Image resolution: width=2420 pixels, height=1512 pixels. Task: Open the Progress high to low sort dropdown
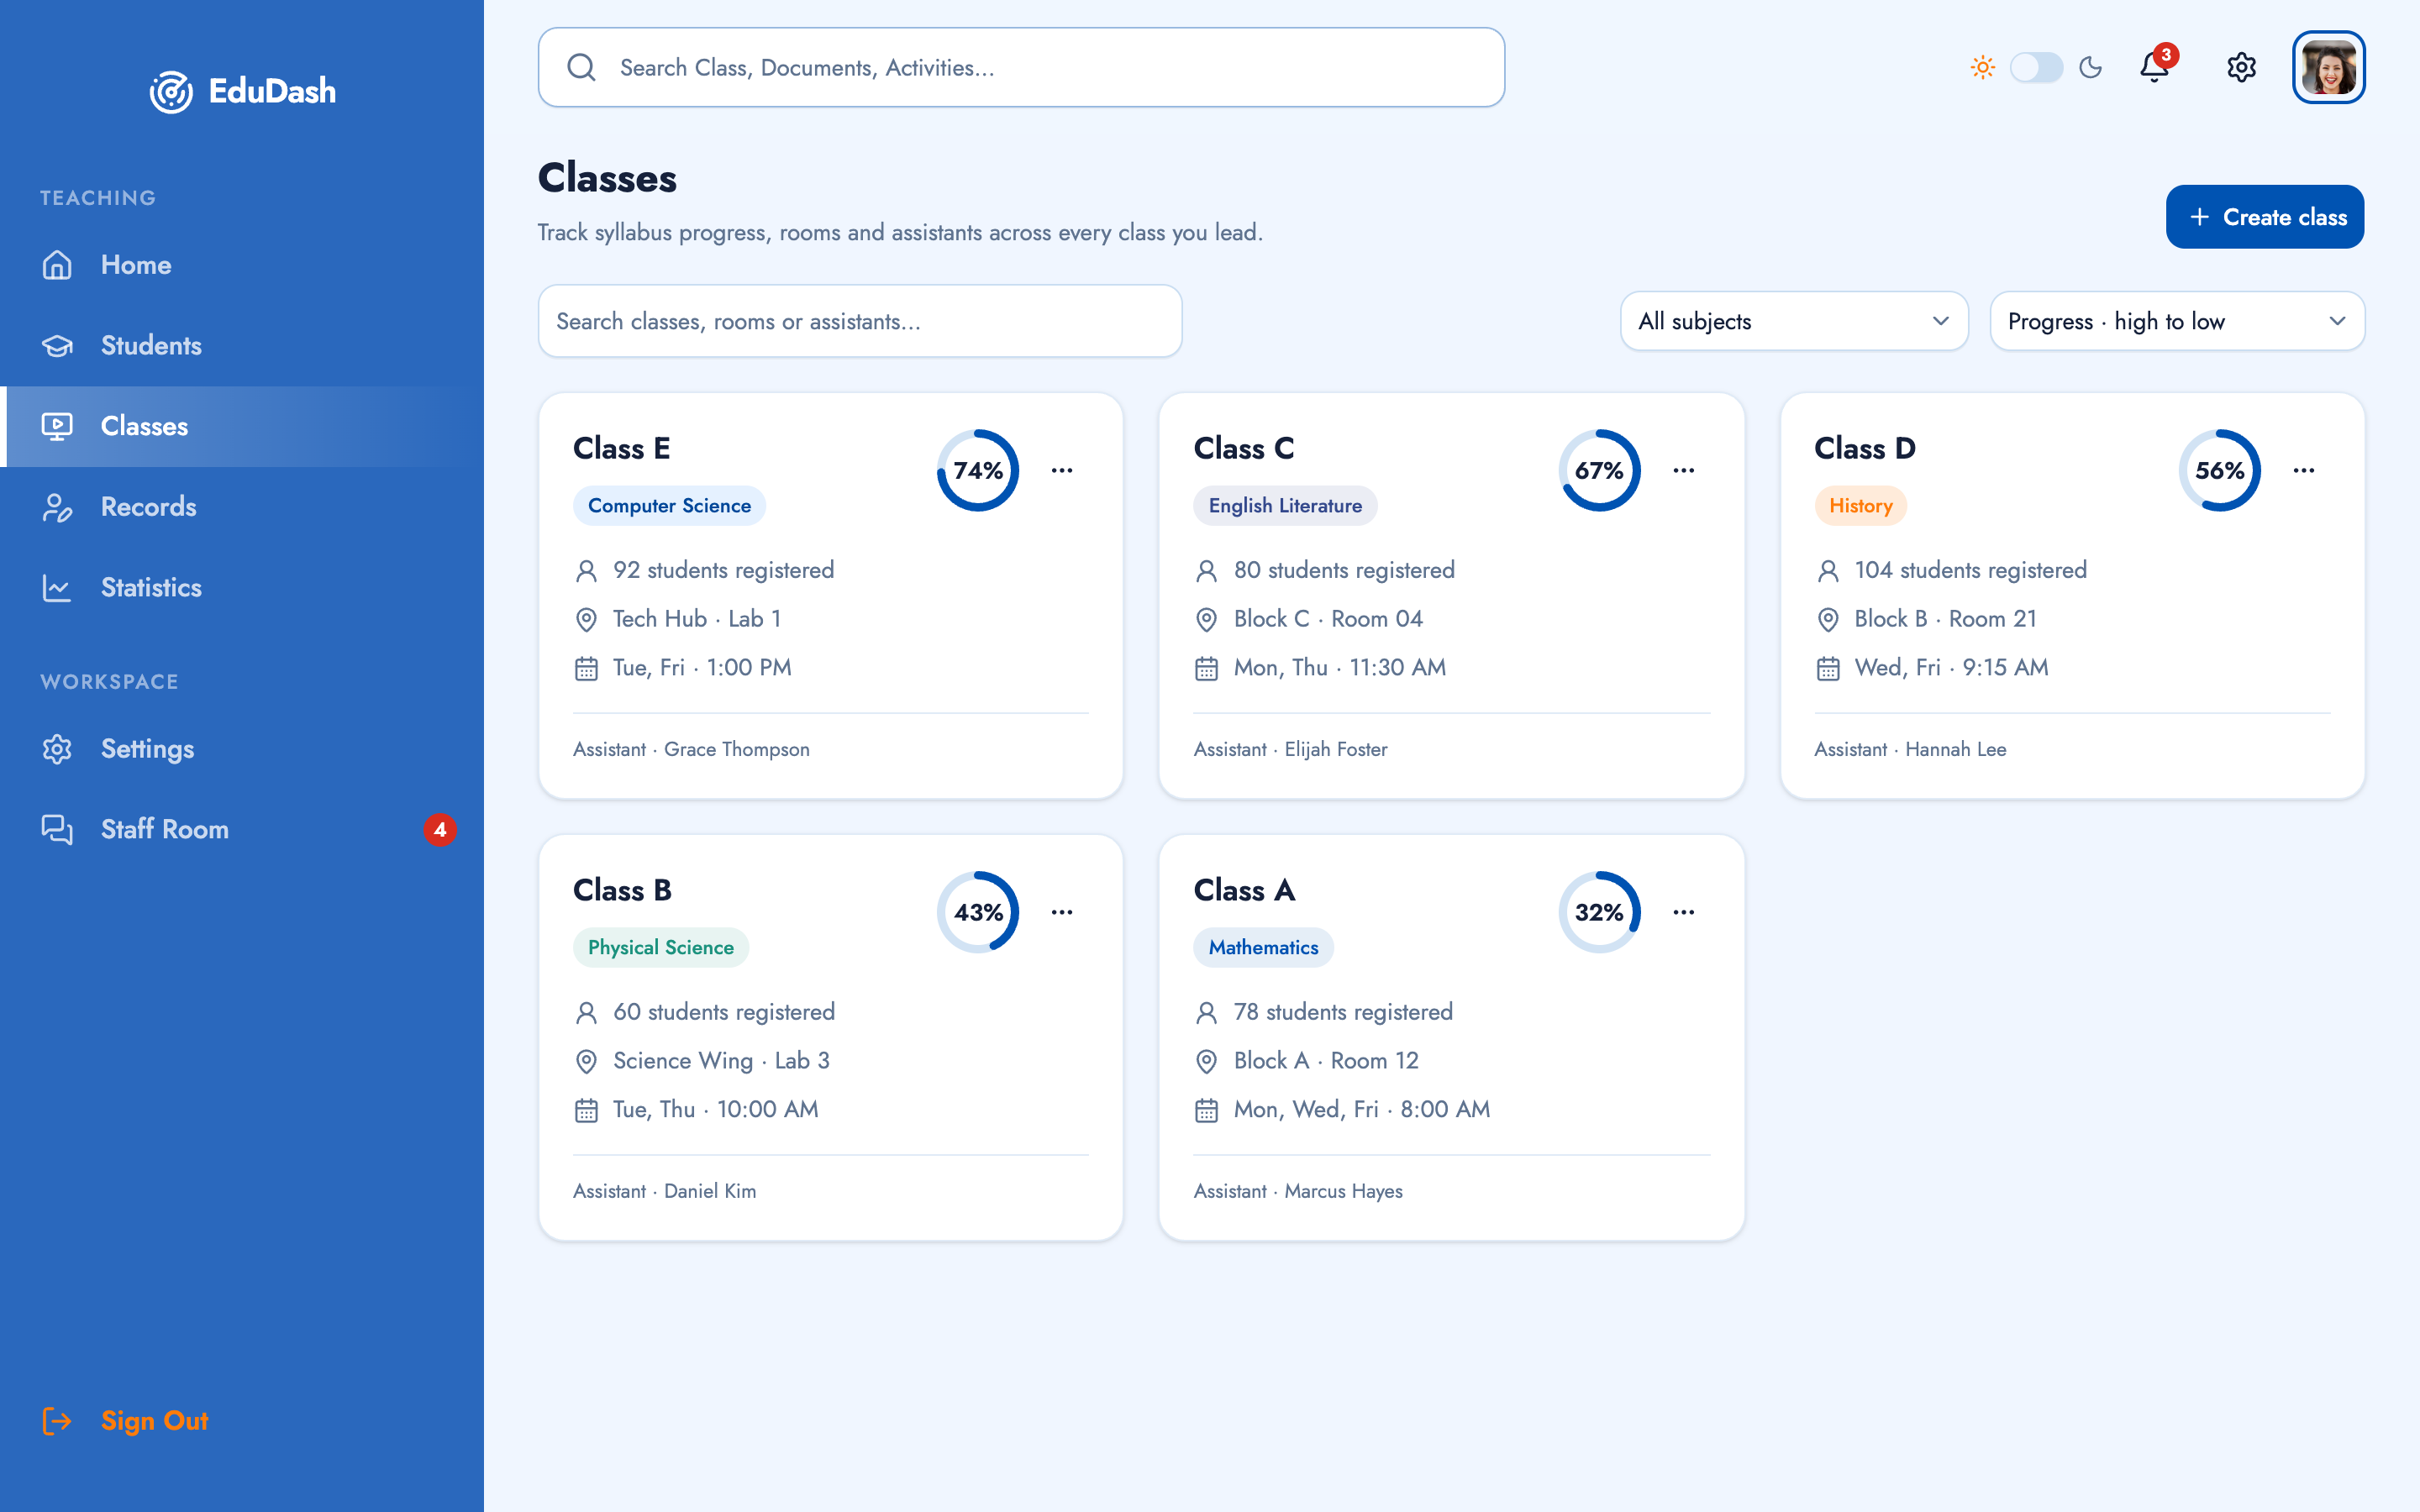click(2177, 321)
